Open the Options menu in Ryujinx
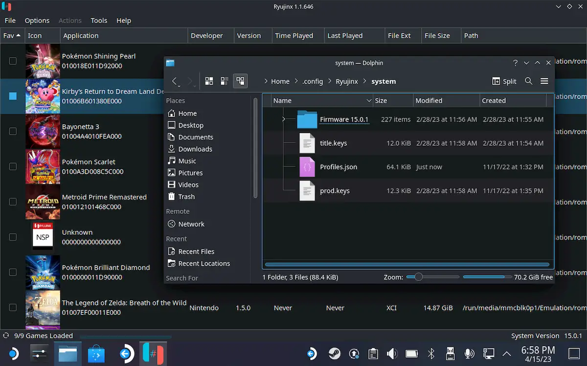Screen dimensions: 587x366 [37, 20]
